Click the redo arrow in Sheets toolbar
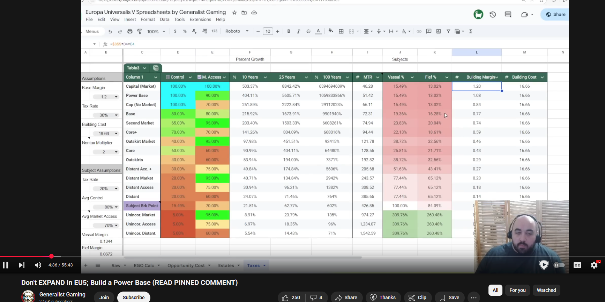605x302 pixels. (x=120, y=31)
